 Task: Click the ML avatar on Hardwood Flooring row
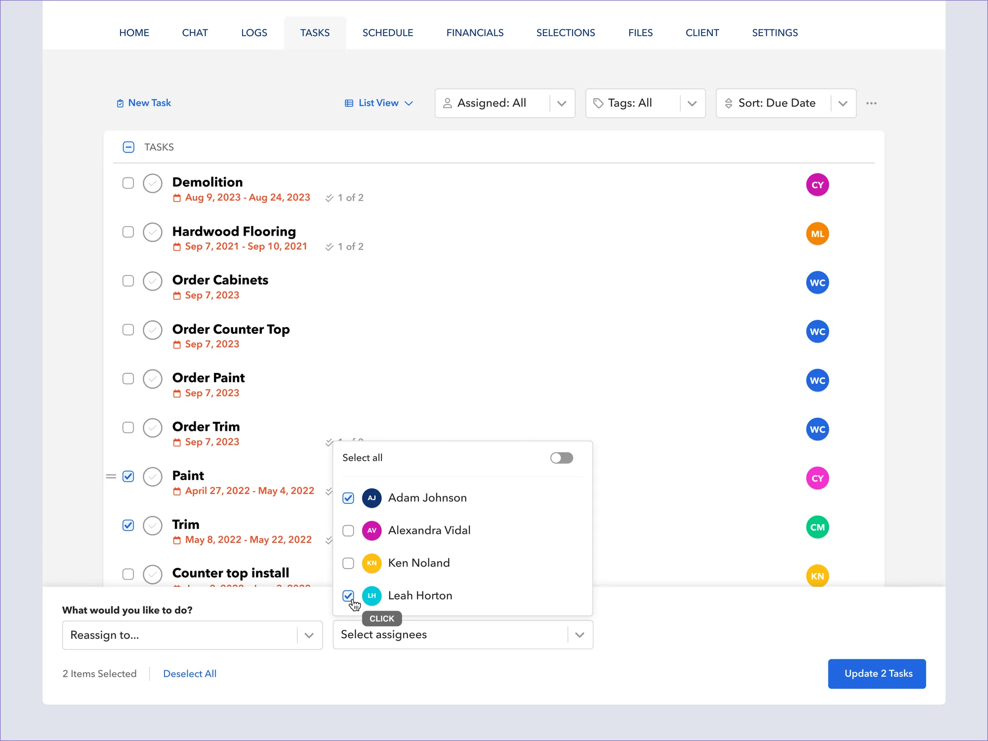pos(817,234)
